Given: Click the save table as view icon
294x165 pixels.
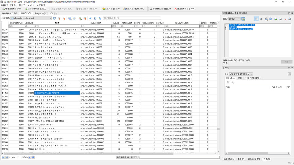Looking at the screenshot, I should pyautogui.click(x=70, y=18).
